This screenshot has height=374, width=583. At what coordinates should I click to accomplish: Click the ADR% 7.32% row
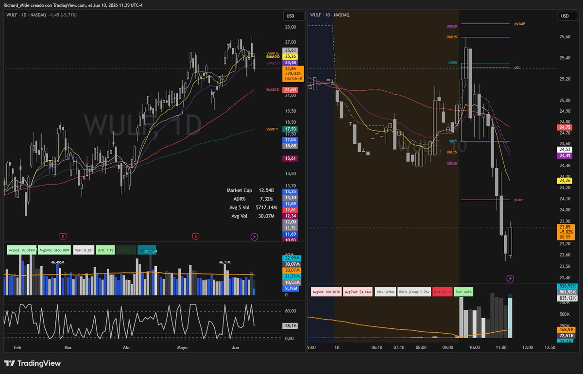253,199
